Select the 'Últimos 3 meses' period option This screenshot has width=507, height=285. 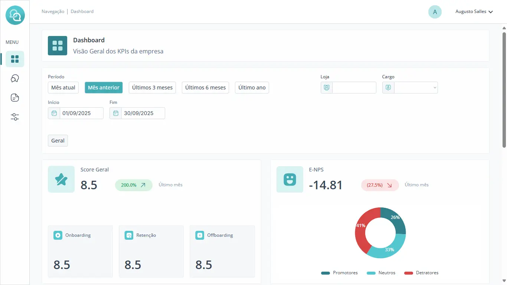click(x=152, y=88)
